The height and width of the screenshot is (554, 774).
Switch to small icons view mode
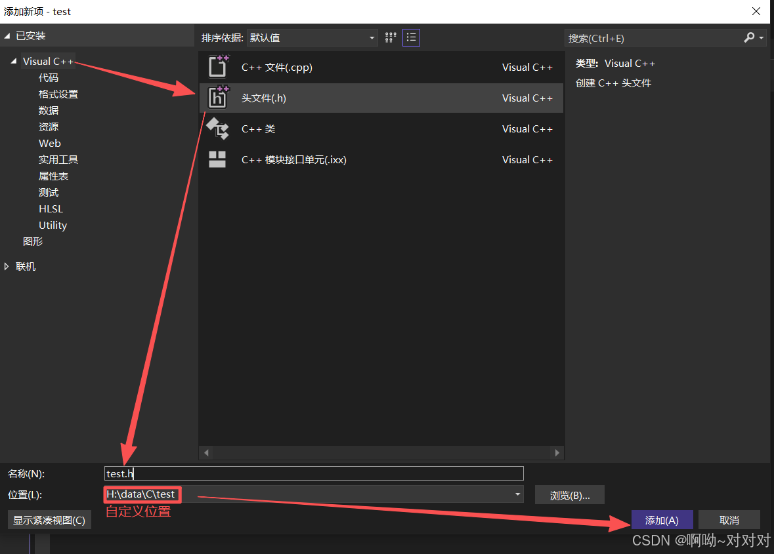(x=390, y=37)
